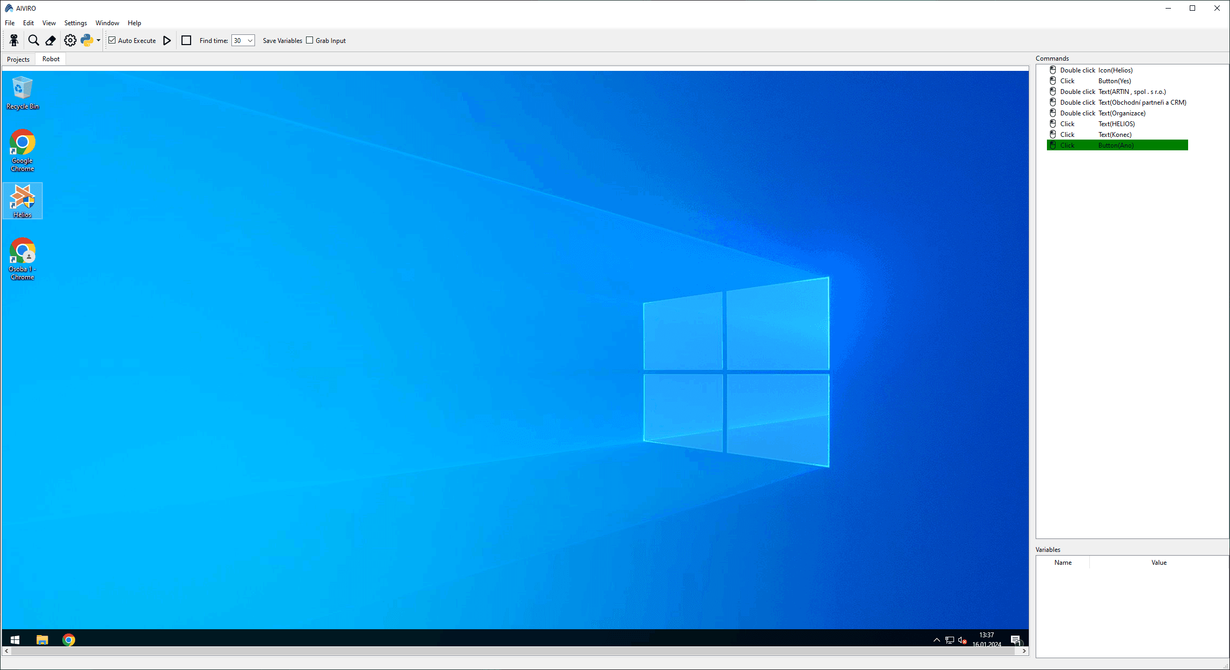
Task: Click mouse icon beside Text(Konec) command
Action: tap(1053, 134)
